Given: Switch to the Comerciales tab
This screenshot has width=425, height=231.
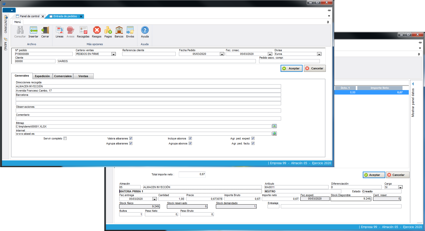Looking at the screenshot, I should 63,76.
